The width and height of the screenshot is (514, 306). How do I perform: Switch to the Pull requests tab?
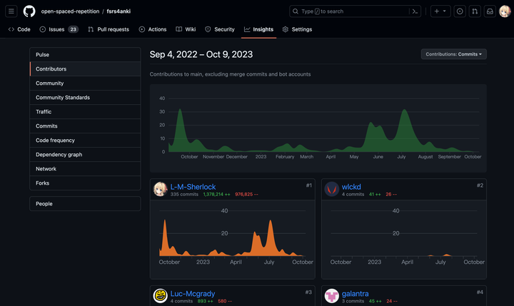109,29
